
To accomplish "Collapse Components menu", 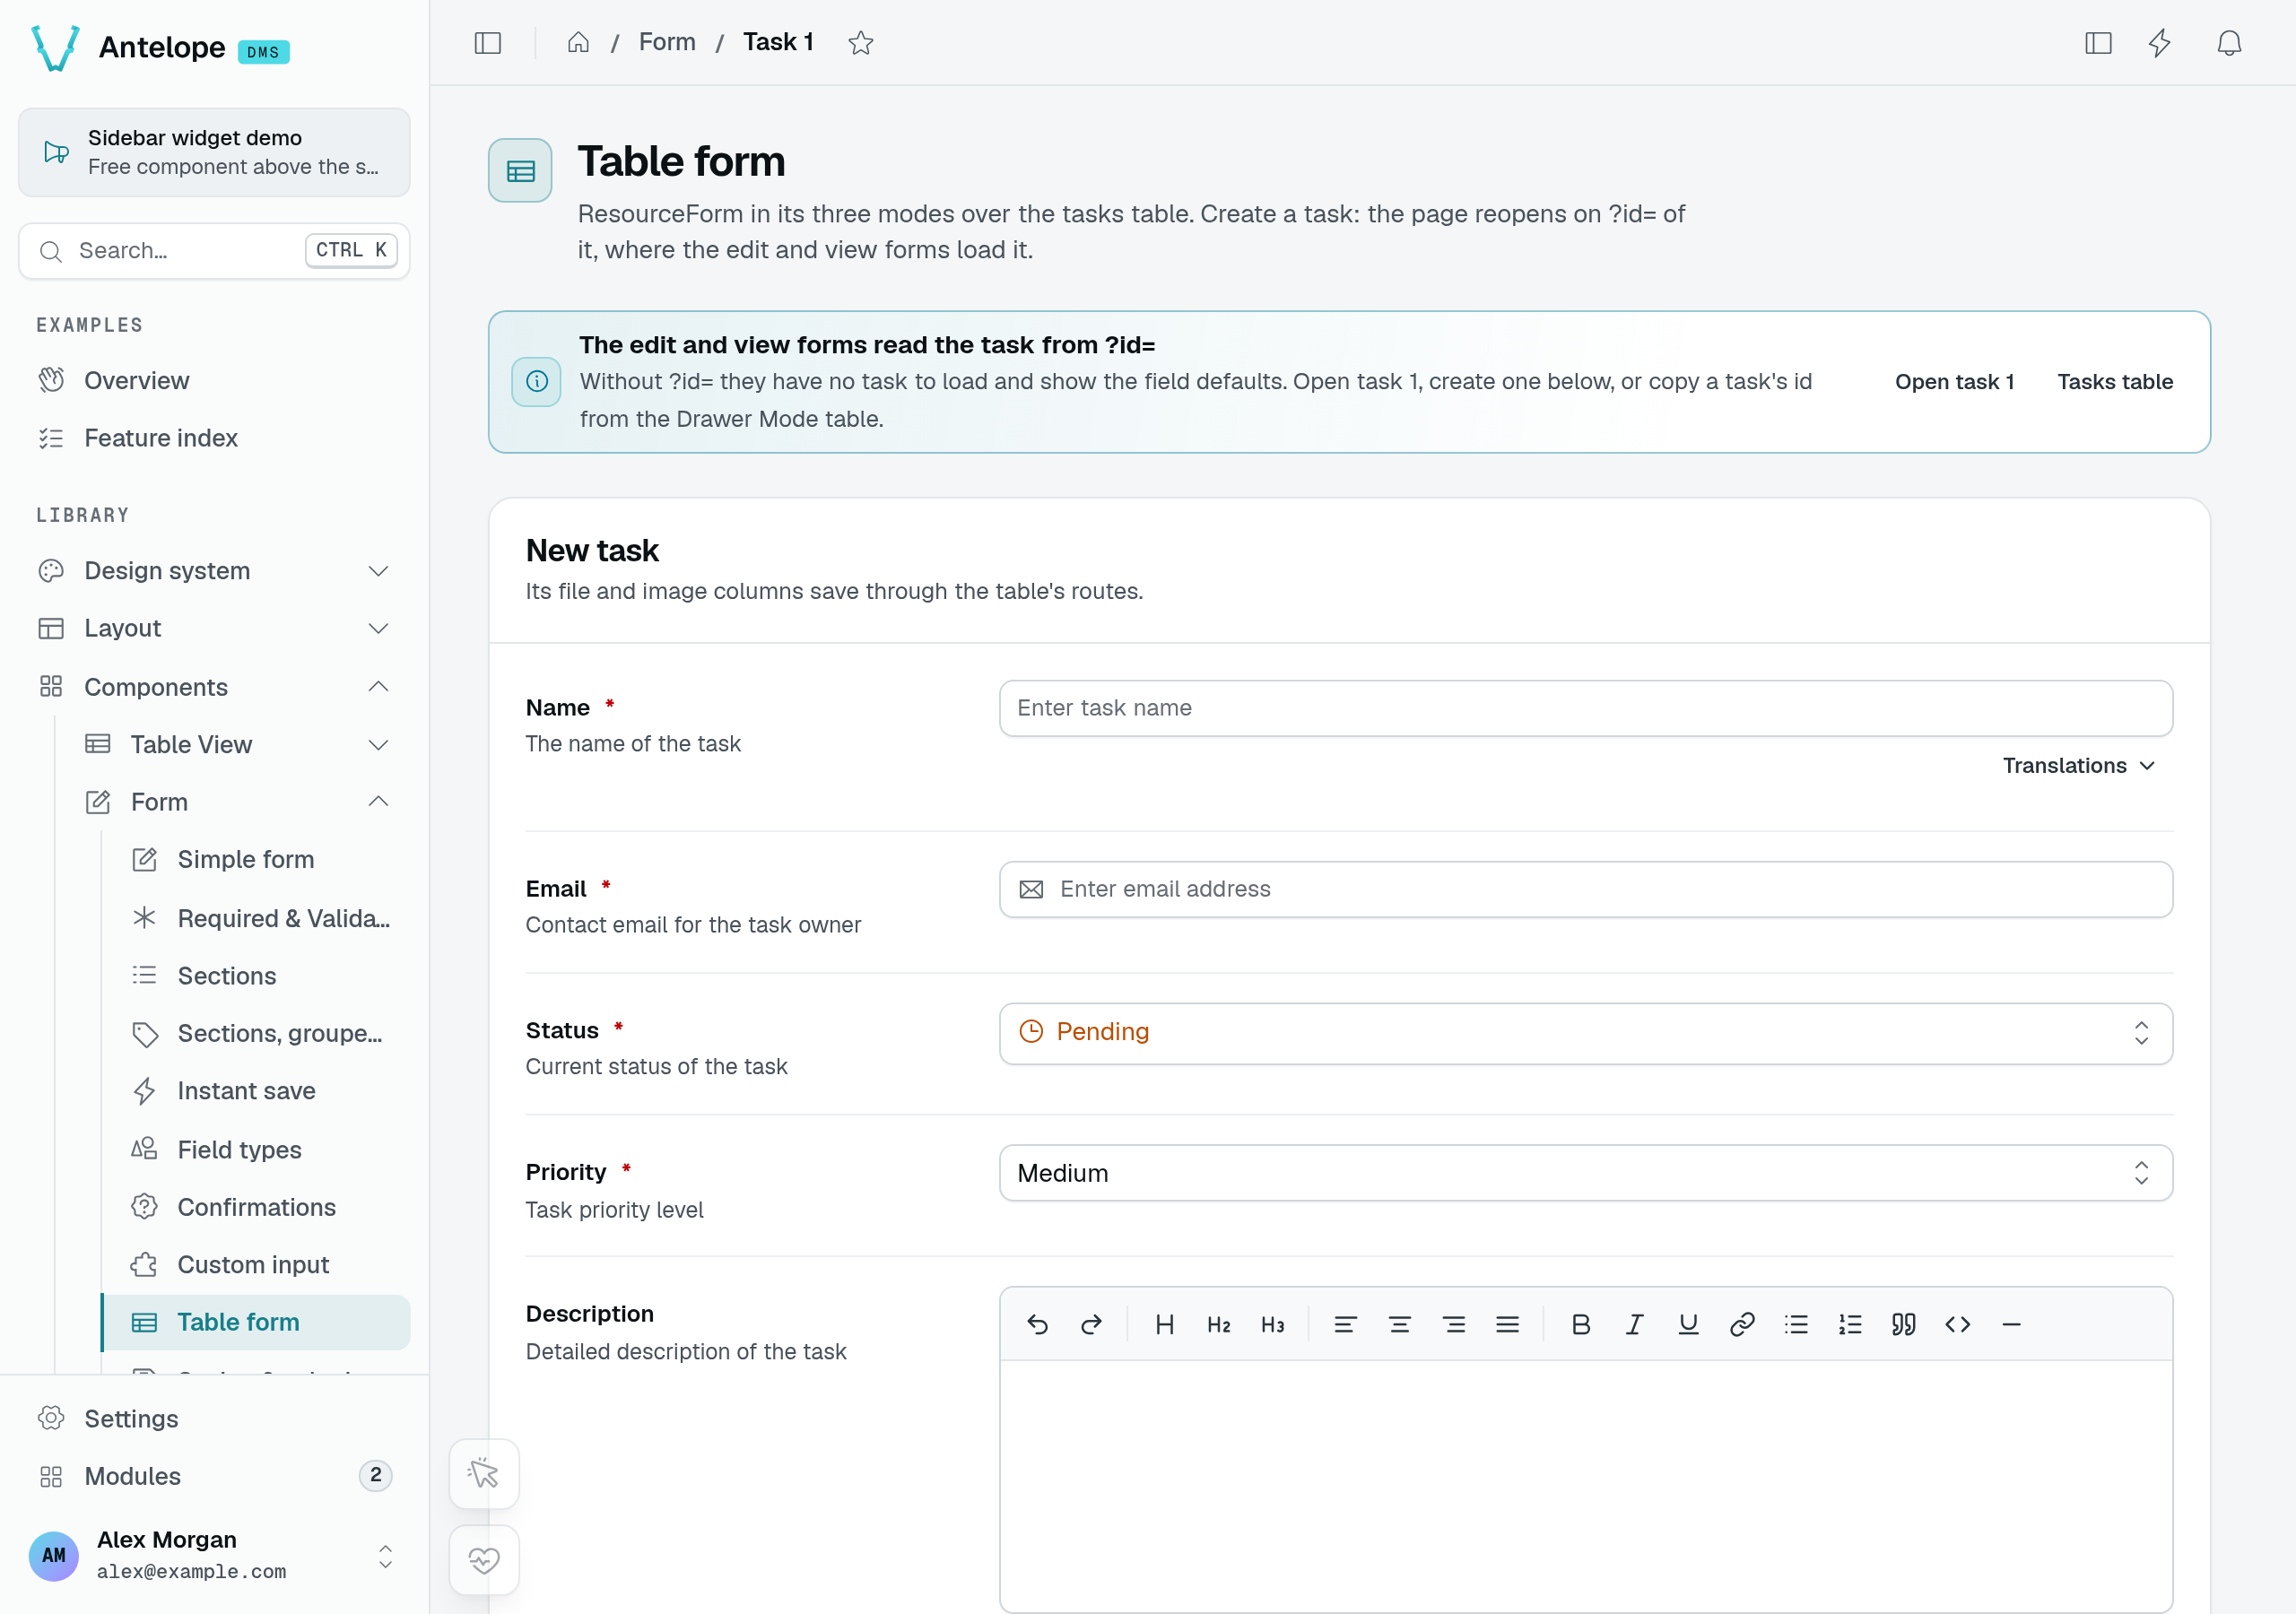I will coord(214,686).
